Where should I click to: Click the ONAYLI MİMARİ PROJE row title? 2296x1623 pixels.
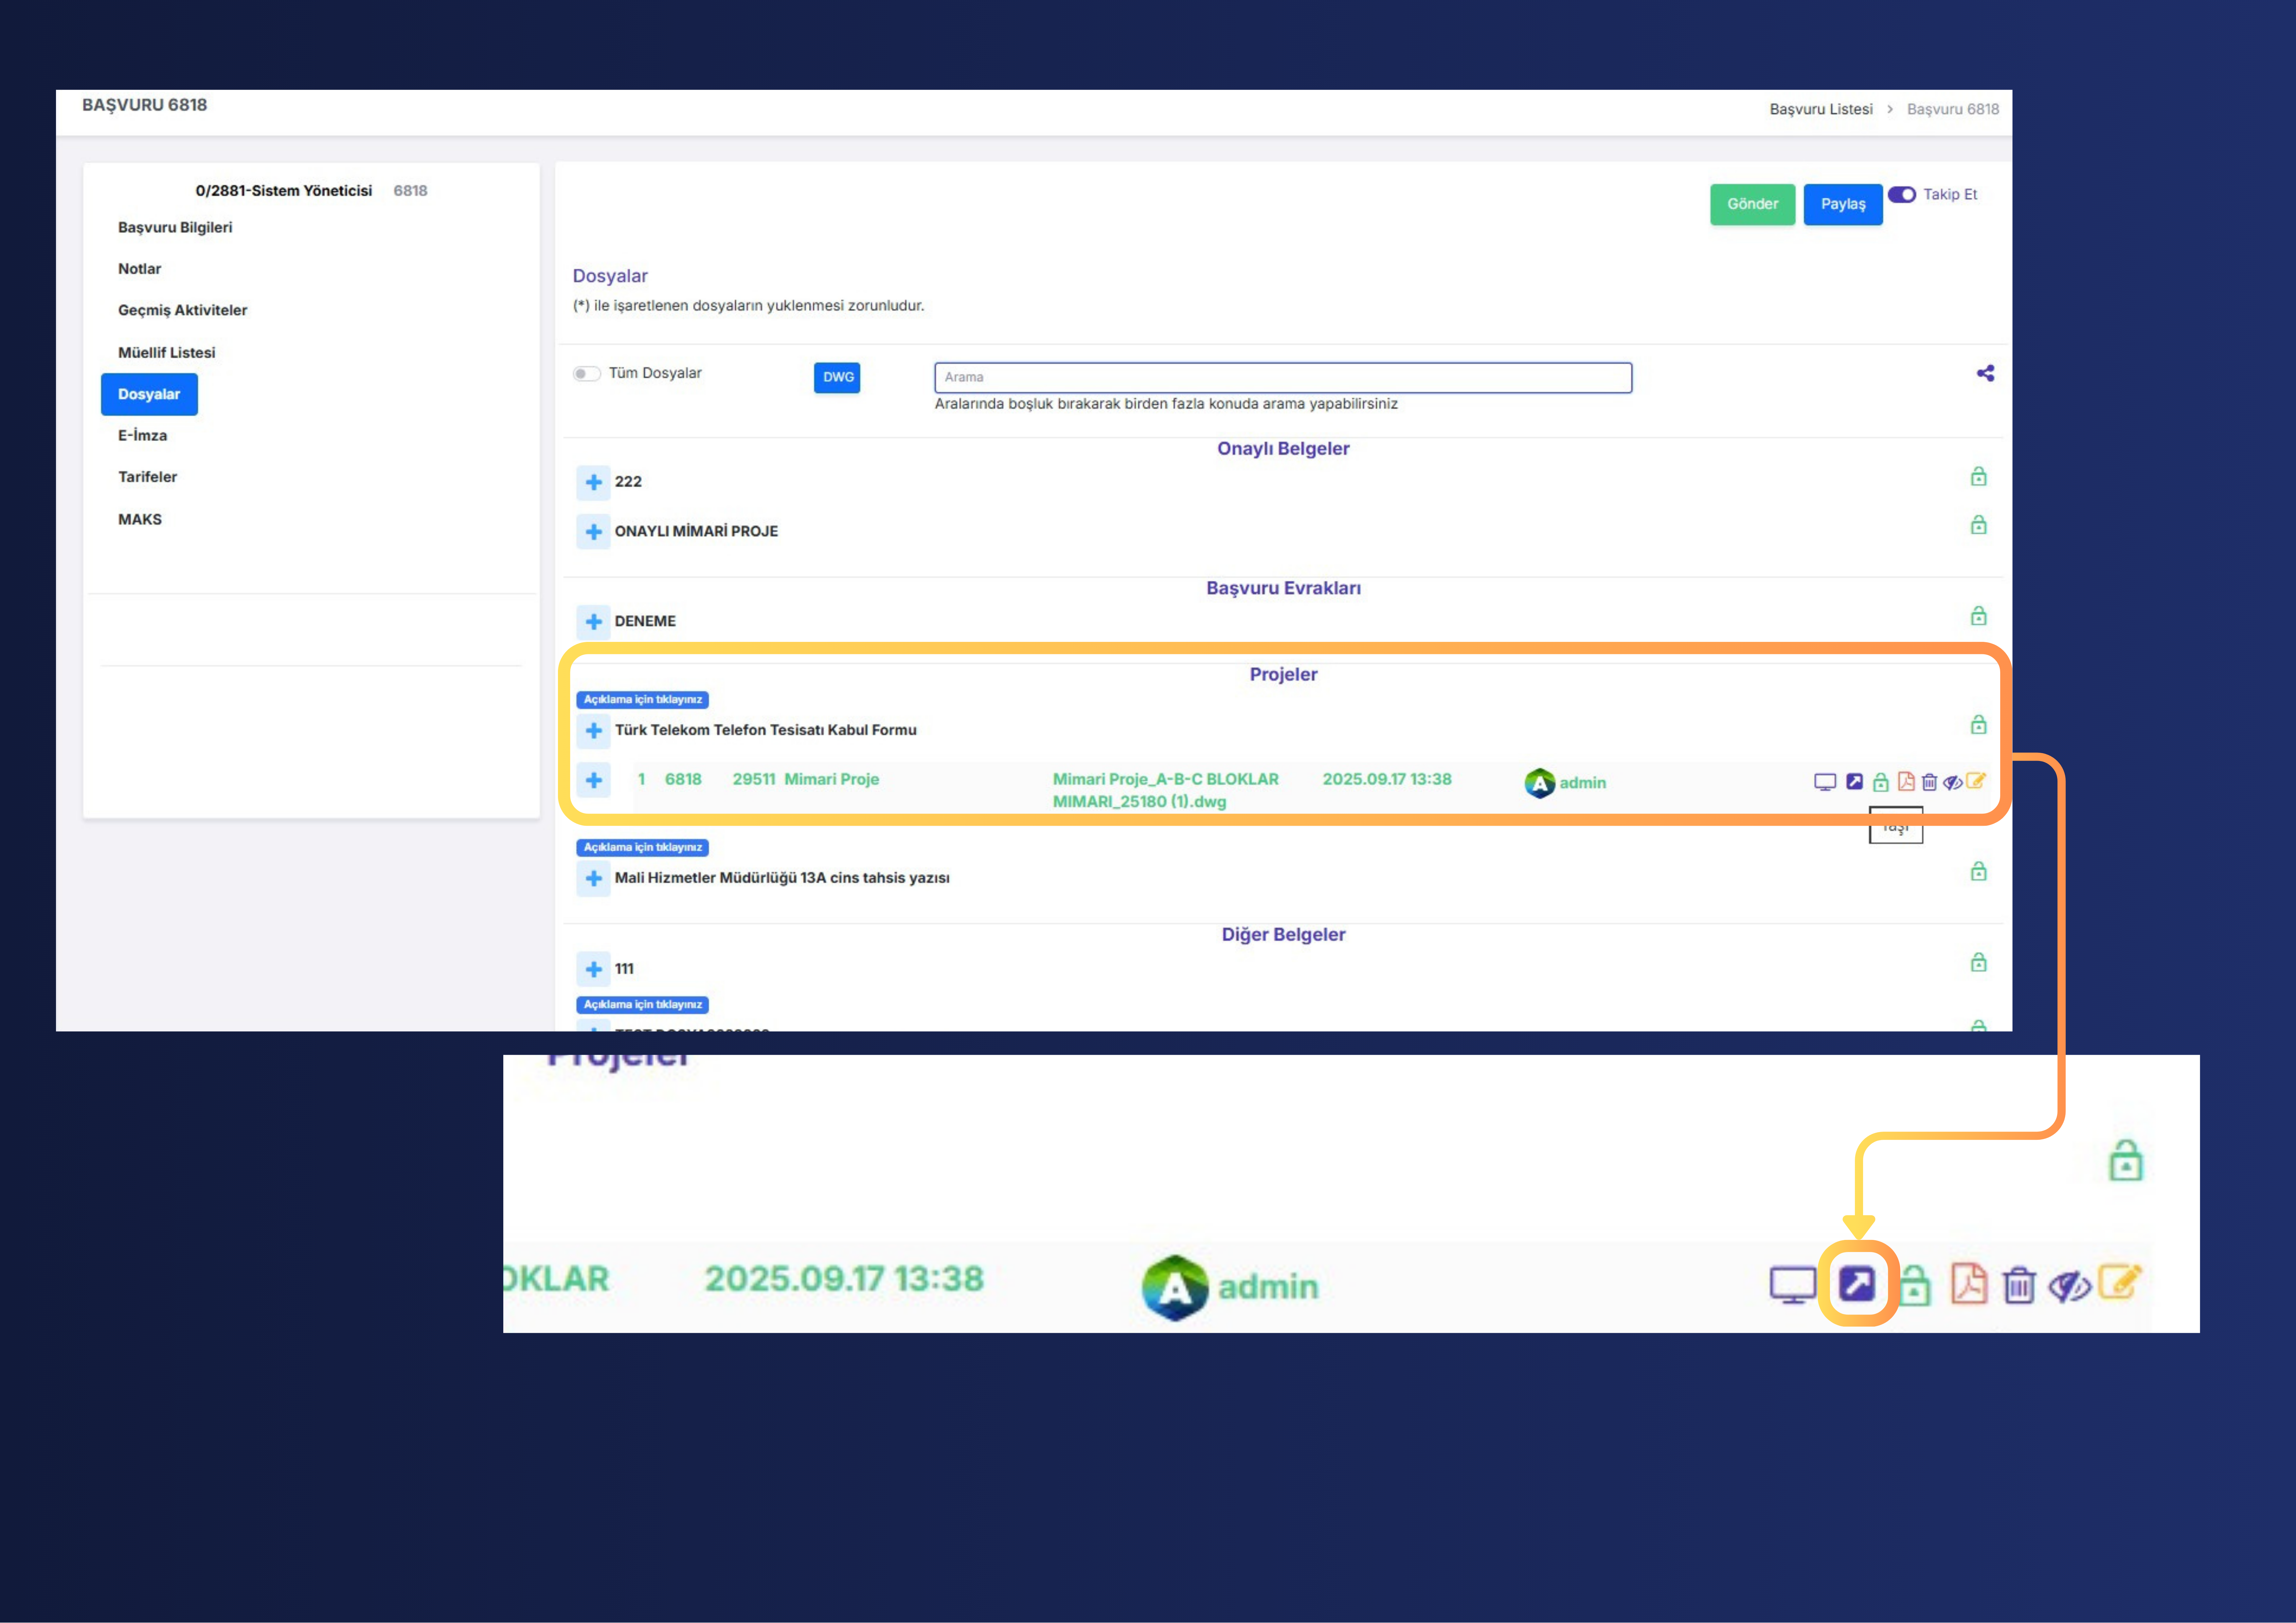click(x=696, y=531)
